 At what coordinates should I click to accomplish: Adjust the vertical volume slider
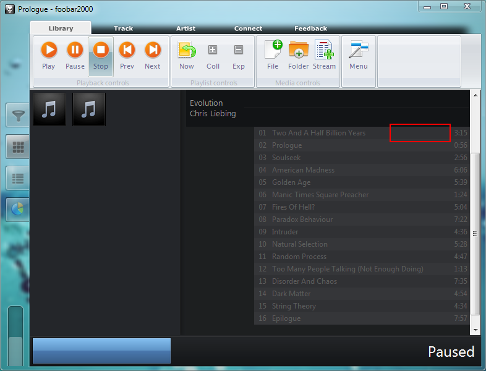15,336
